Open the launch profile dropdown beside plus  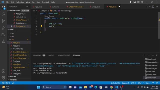click(x=146, y=55)
